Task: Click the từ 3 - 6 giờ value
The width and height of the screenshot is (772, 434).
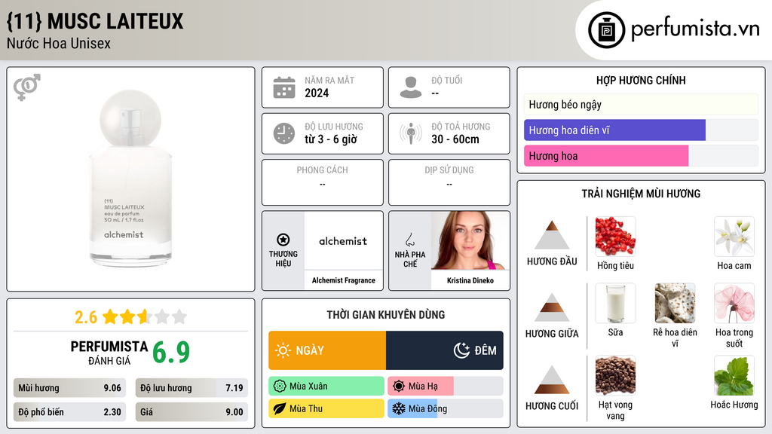Action: (331, 139)
